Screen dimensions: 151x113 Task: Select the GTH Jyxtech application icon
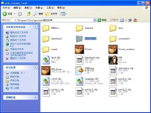point(113,60)
